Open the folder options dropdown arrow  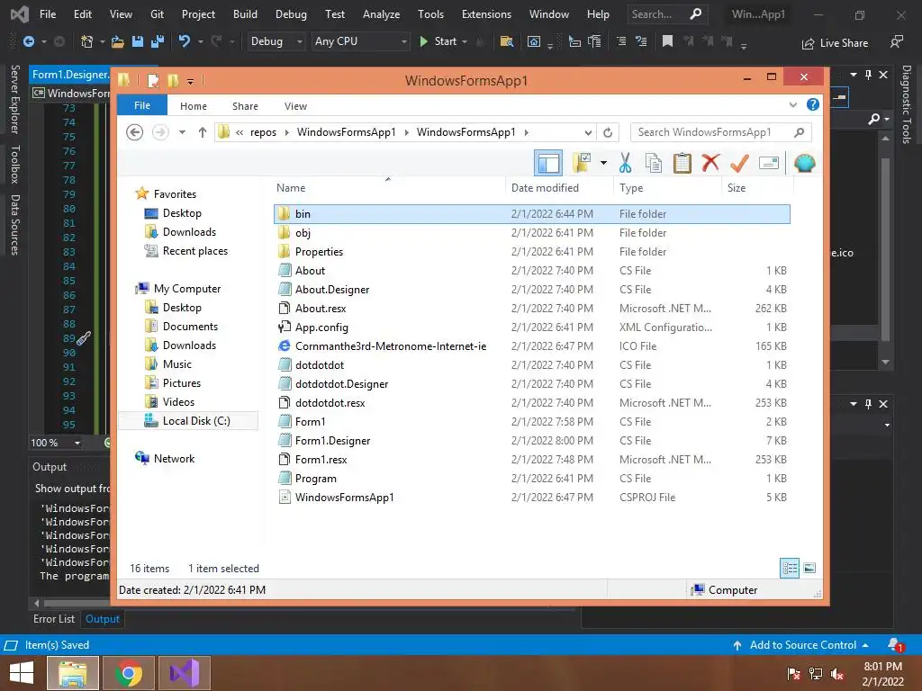(603, 163)
